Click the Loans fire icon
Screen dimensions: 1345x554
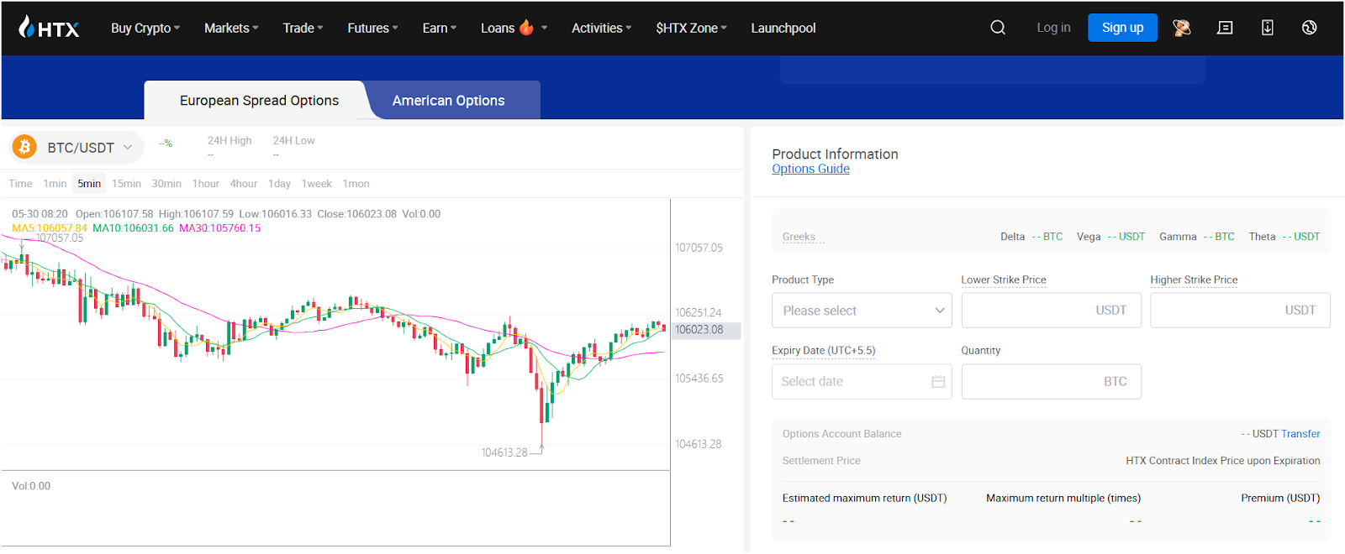526,28
